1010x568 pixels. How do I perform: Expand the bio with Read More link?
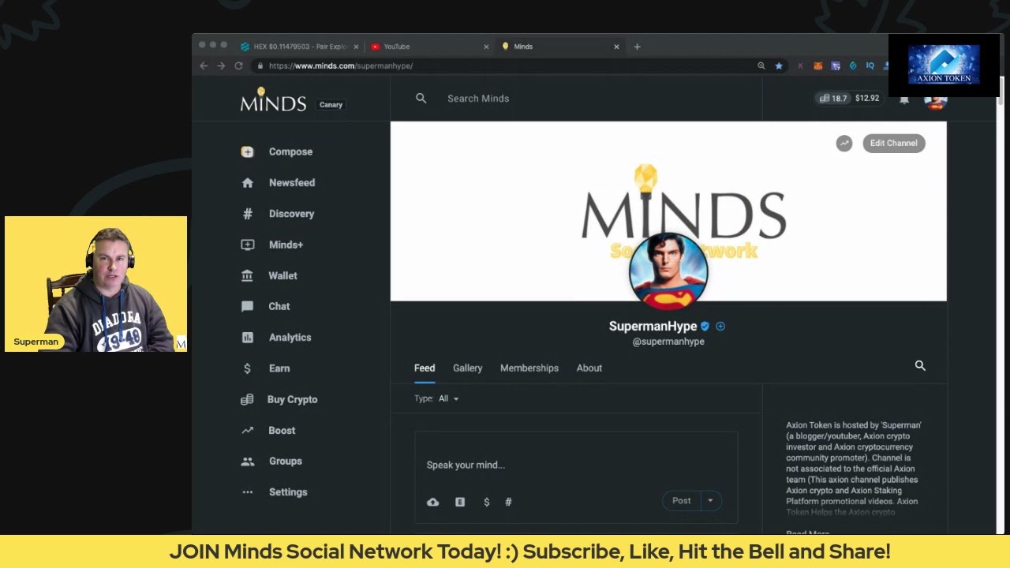(x=808, y=531)
